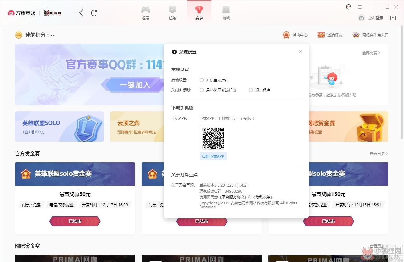Open 《隐私政策》 link
The width and height of the screenshot is (404, 262).
coord(263,197)
